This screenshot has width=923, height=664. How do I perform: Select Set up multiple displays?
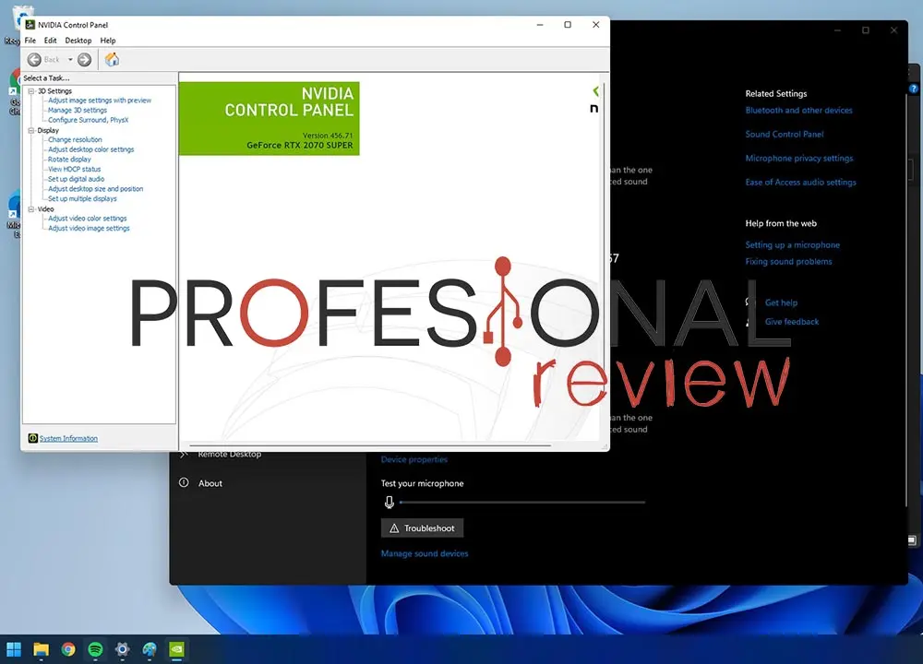click(x=82, y=199)
